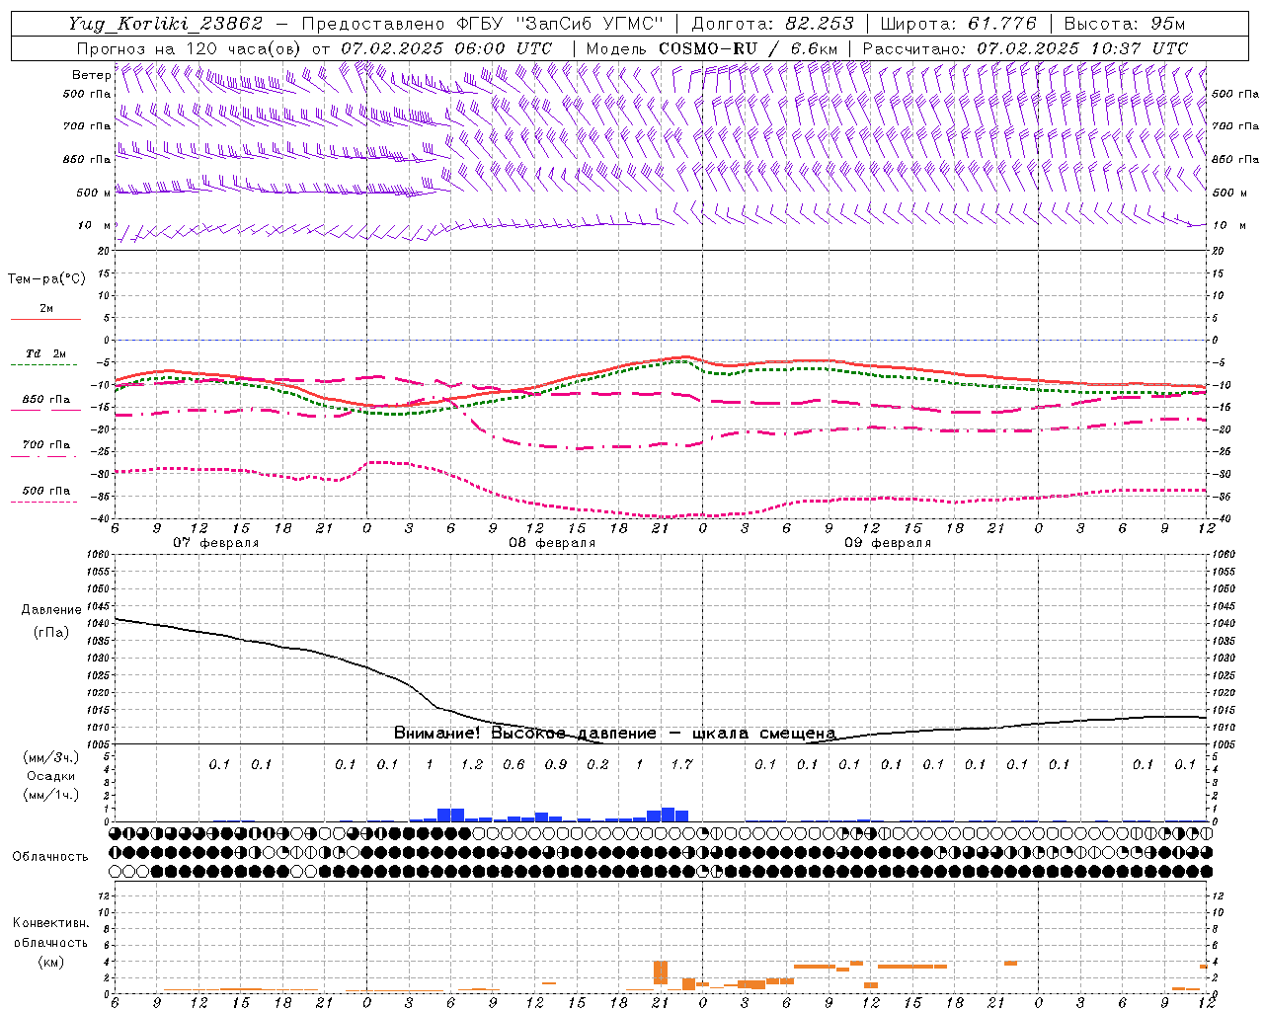Click the Конвективн. convective cloud label
The width and height of the screenshot is (1264, 1011).
tap(50, 923)
